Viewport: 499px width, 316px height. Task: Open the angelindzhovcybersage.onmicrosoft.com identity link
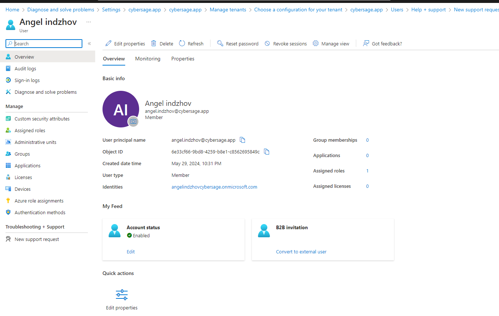pos(214,187)
